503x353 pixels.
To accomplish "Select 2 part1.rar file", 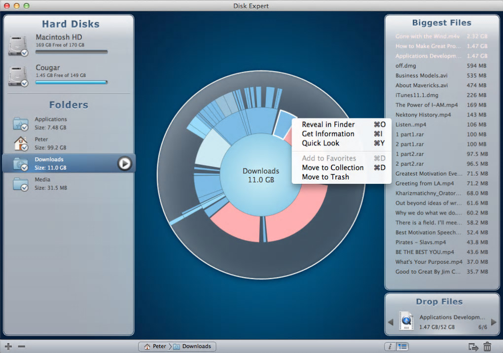I will coord(441,144).
